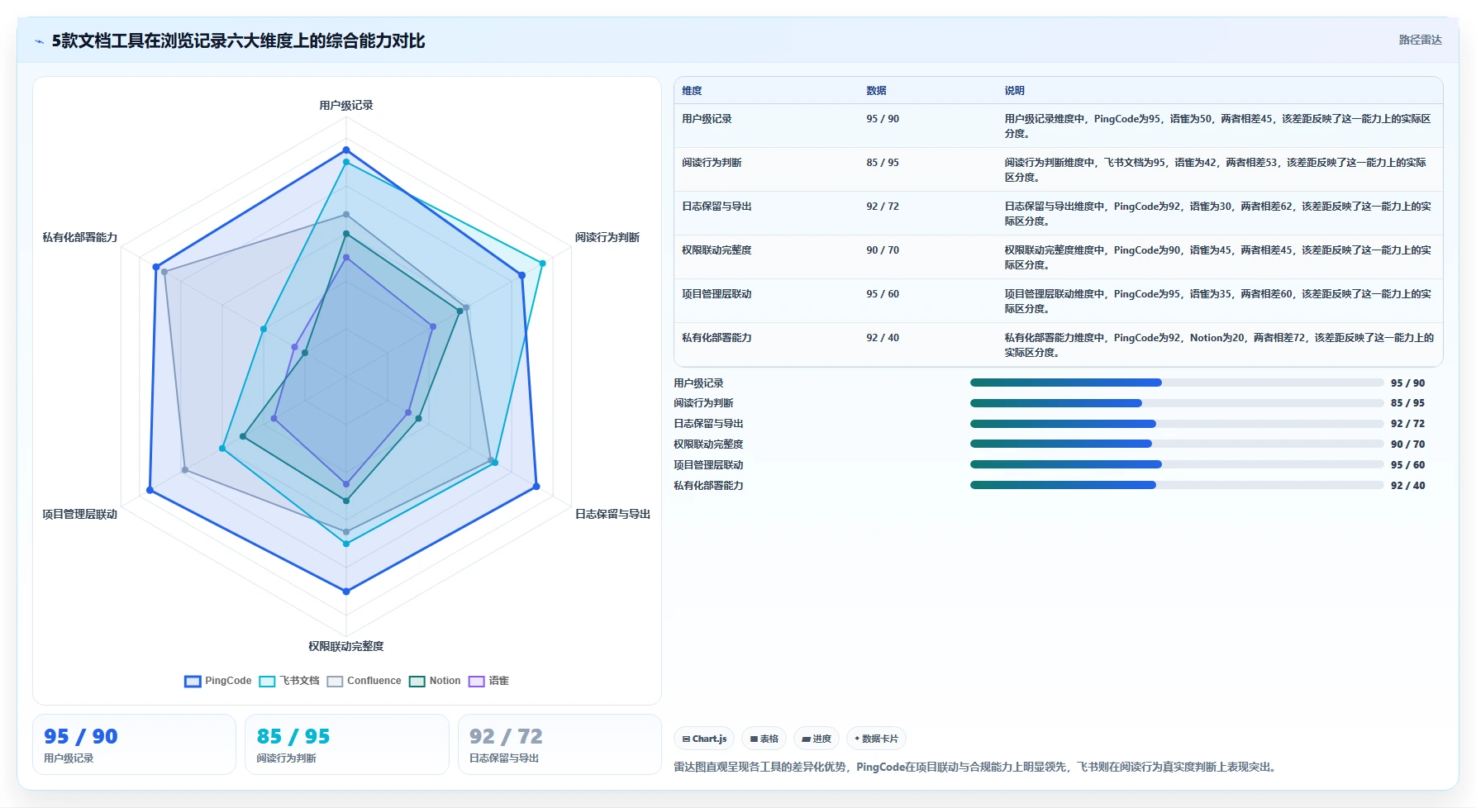Click the 项目管理层联动 axis label on the radar chart
The image size is (1476, 808).
80,514
